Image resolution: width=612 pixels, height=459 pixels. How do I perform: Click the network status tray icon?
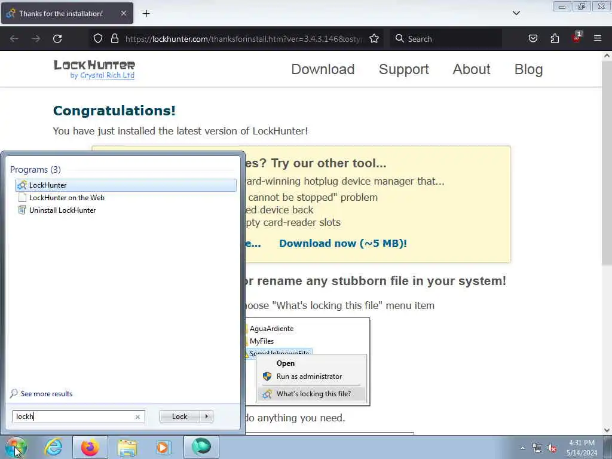[537, 448]
